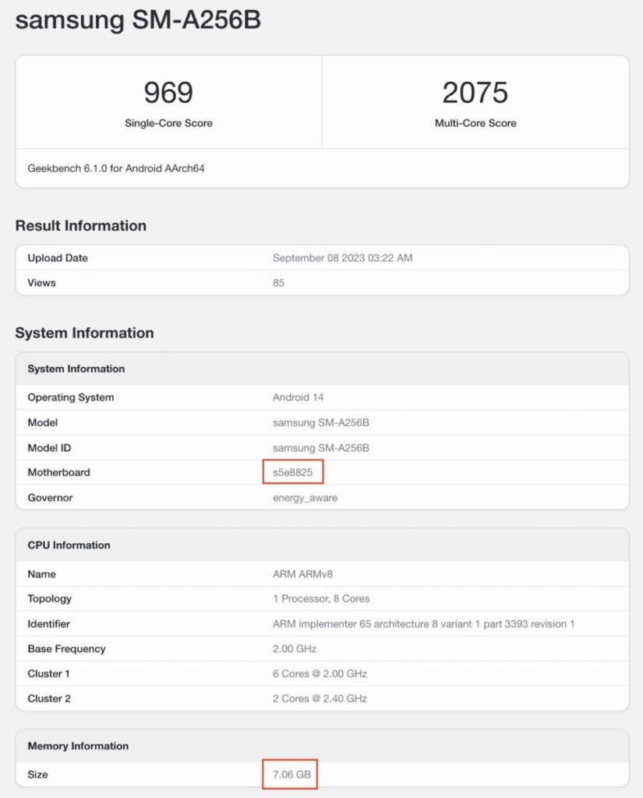This screenshot has height=798, width=643.
Task: Click the Multi-Core Score label
Action: coord(475,123)
